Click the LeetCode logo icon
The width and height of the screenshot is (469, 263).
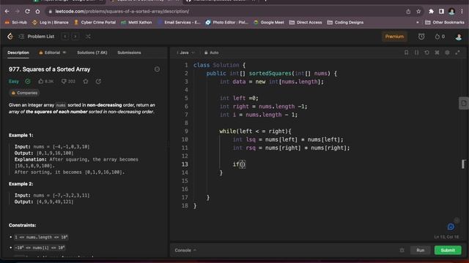point(10,37)
